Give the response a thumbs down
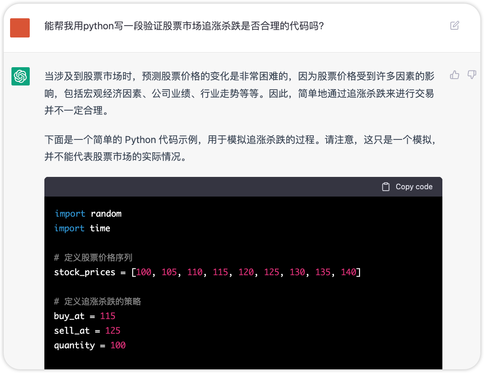Viewport: 484px width, 373px height. tap(472, 75)
